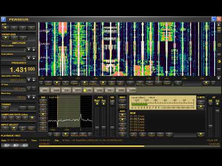Adjust the AVG Main slider handle
The width and height of the screenshot is (222, 166).
click(97, 127)
